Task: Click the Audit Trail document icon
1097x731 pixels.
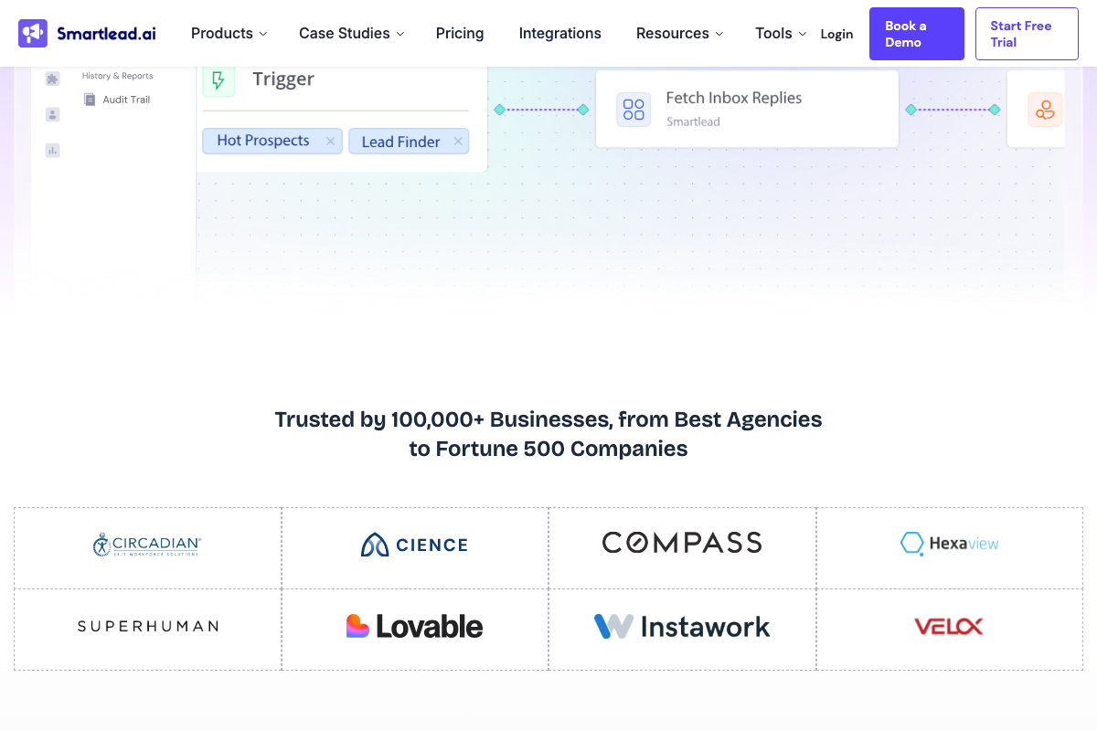Action: [x=90, y=100]
